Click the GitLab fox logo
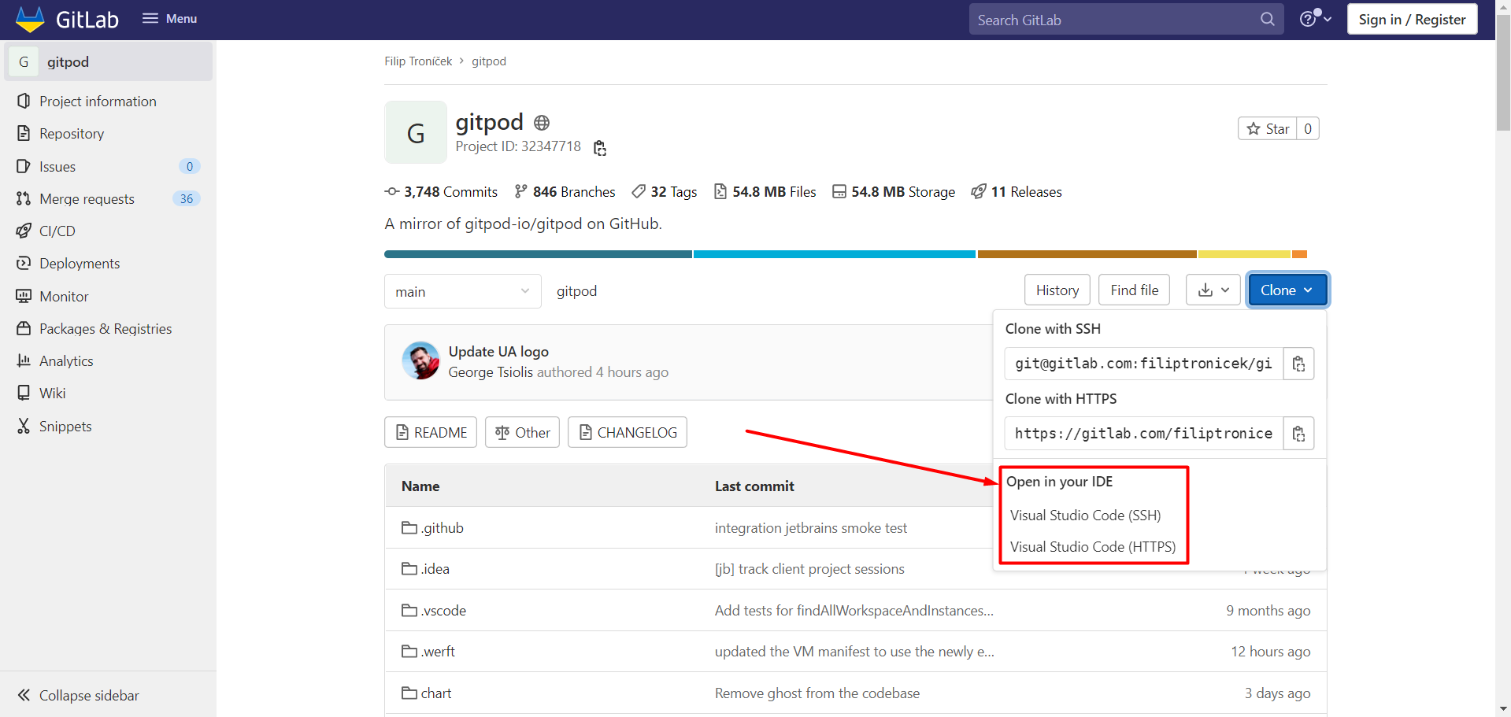 pos(30,19)
